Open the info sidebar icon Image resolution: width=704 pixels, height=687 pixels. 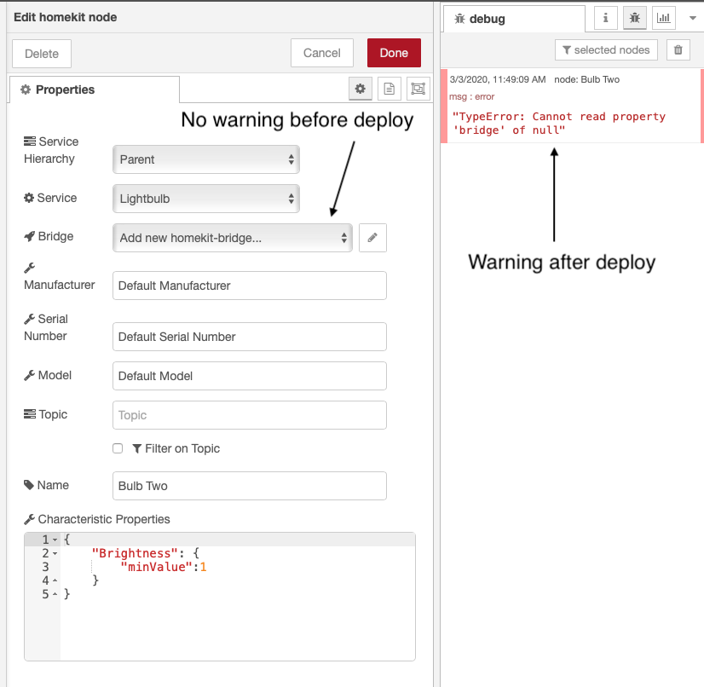605,18
